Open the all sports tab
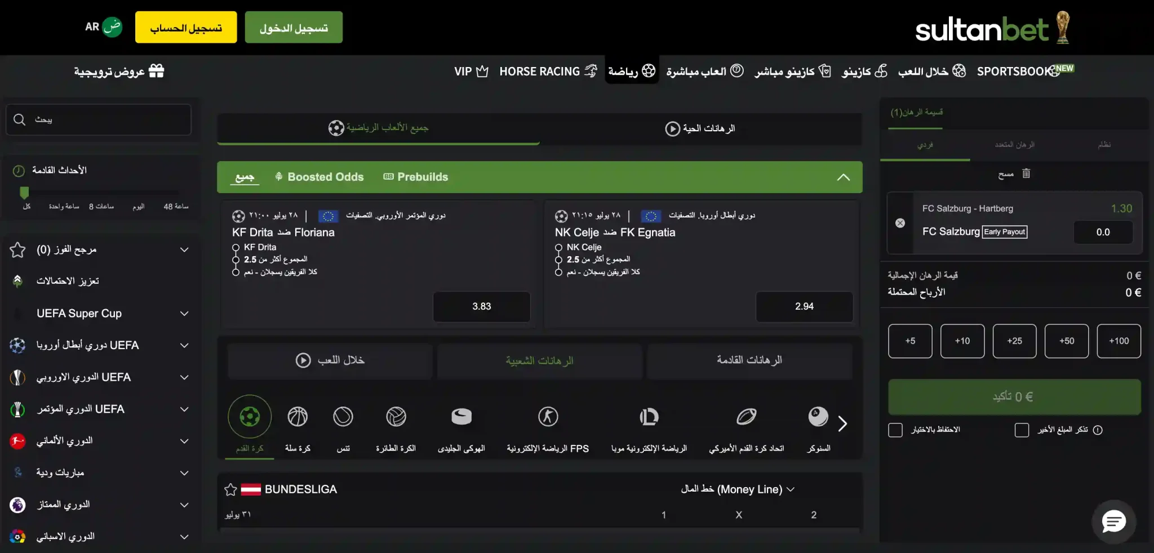 [379, 128]
